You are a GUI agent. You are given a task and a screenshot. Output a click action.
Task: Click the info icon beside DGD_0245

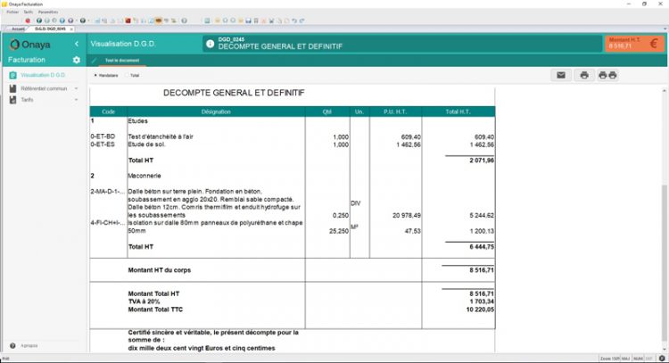[x=211, y=42]
